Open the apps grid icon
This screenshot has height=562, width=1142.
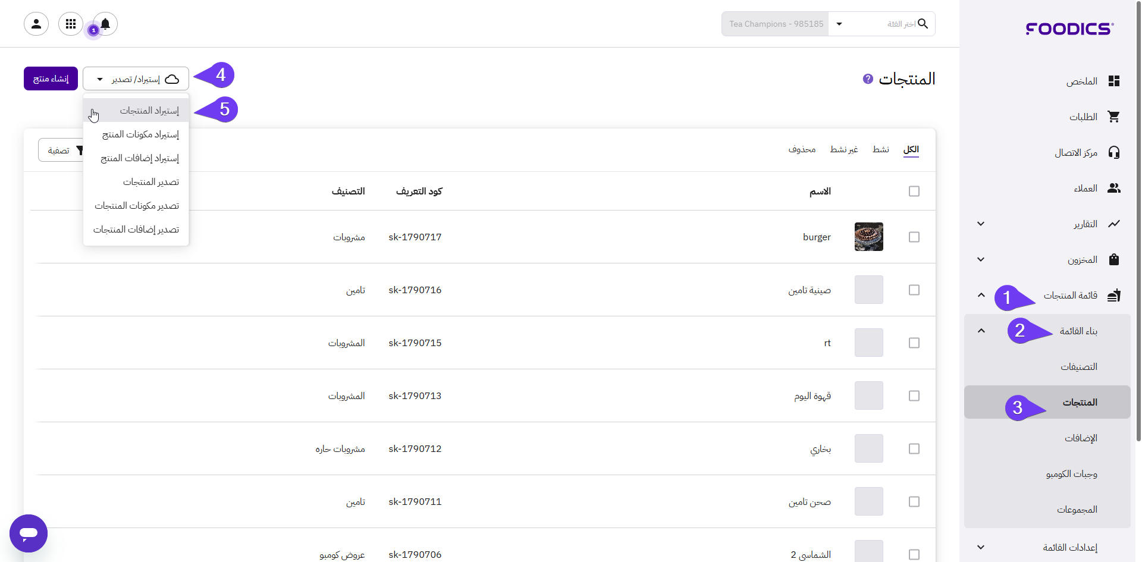71,24
